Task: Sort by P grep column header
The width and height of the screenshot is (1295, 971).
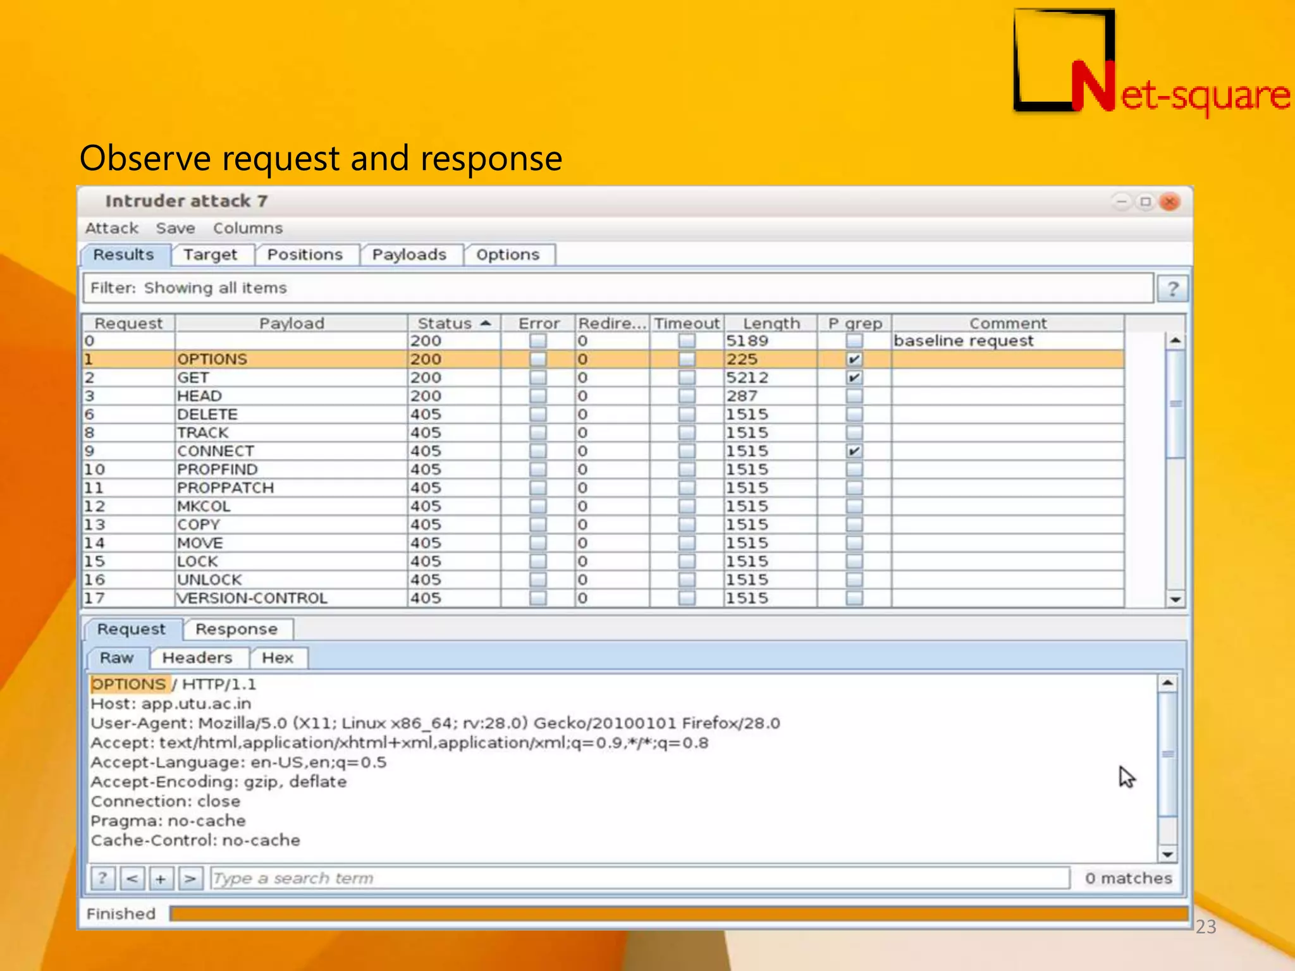Action: click(855, 323)
